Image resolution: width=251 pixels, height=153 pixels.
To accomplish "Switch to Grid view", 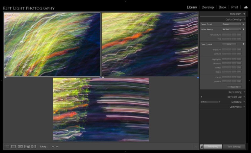I will (x=7, y=146).
